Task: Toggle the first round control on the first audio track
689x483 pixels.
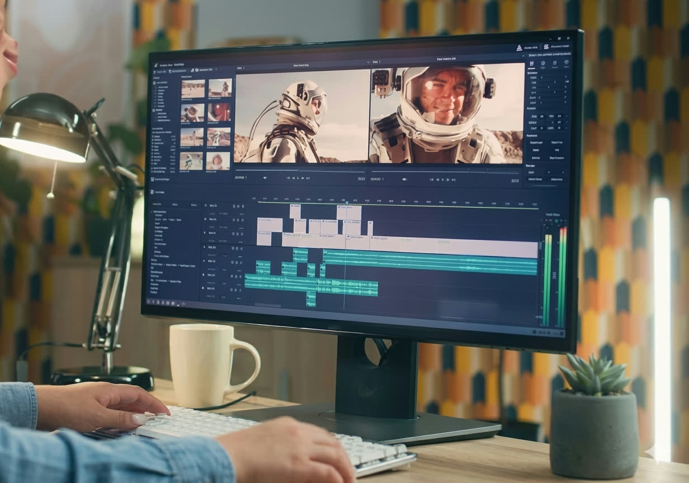Action: 233,248
